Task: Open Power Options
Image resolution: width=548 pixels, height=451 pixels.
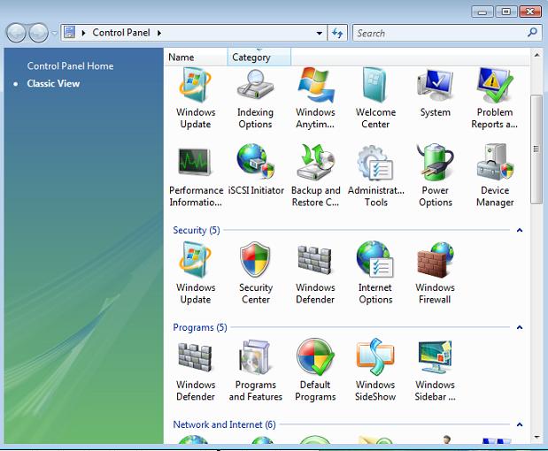Action: click(x=436, y=176)
